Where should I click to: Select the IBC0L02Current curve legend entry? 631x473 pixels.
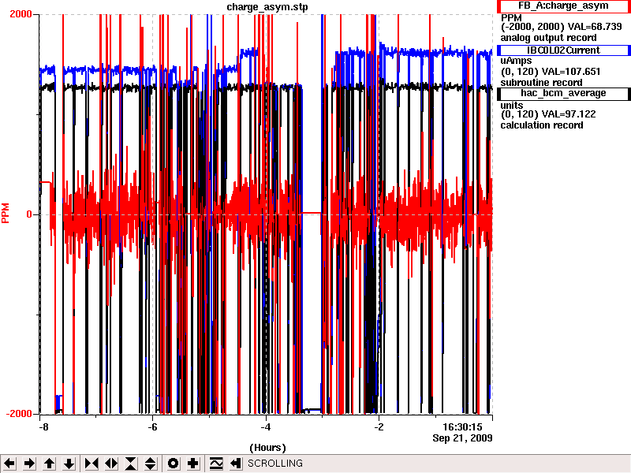pos(564,50)
